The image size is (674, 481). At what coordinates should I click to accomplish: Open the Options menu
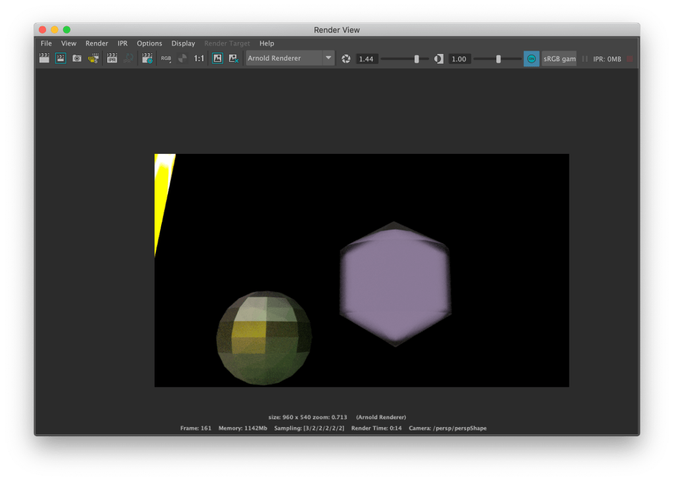[x=149, y=43]
